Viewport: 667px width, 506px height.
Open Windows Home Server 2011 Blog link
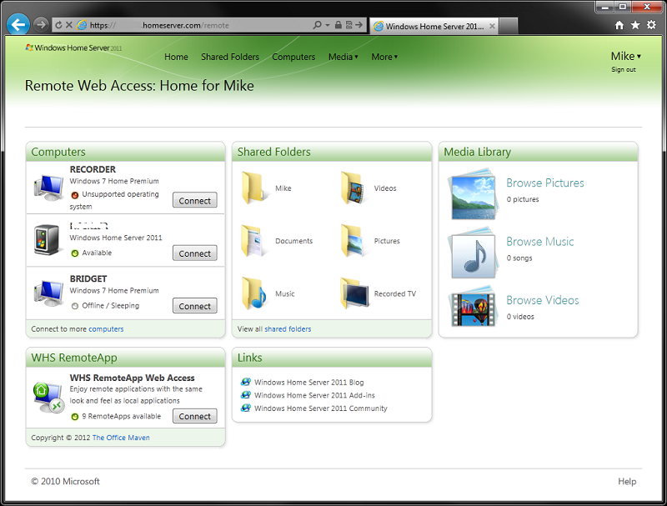pos(308,383)
